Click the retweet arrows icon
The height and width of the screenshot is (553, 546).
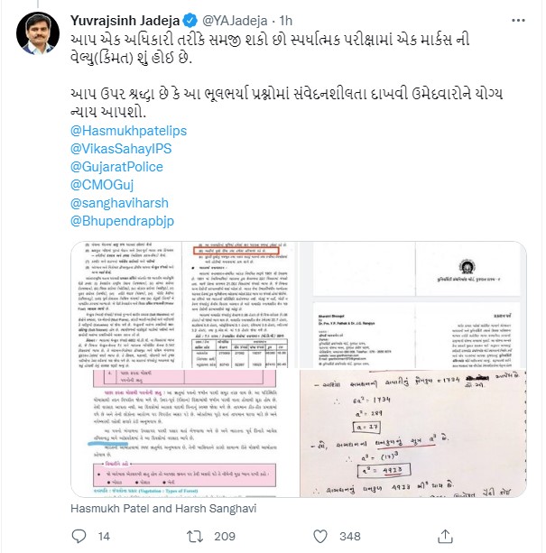(195, 536)
